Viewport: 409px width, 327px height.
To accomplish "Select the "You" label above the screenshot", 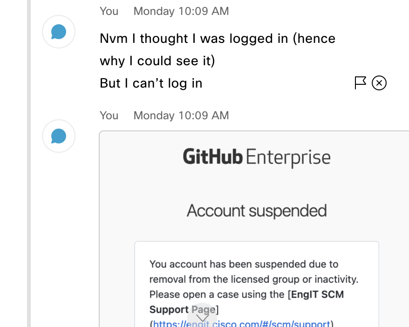I will click(x=109, y=116).
